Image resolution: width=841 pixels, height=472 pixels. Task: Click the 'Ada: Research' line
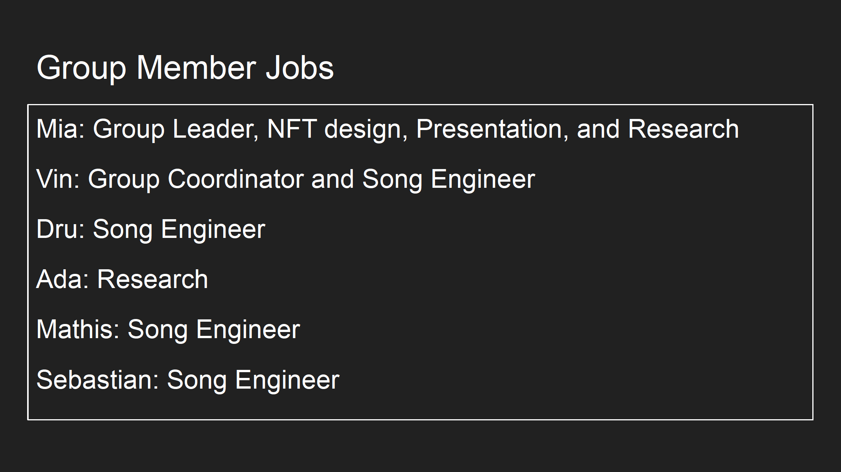tap(122, 279)
